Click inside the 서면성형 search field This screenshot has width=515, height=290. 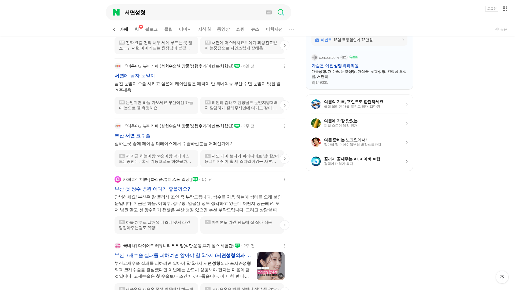point(193,12)
